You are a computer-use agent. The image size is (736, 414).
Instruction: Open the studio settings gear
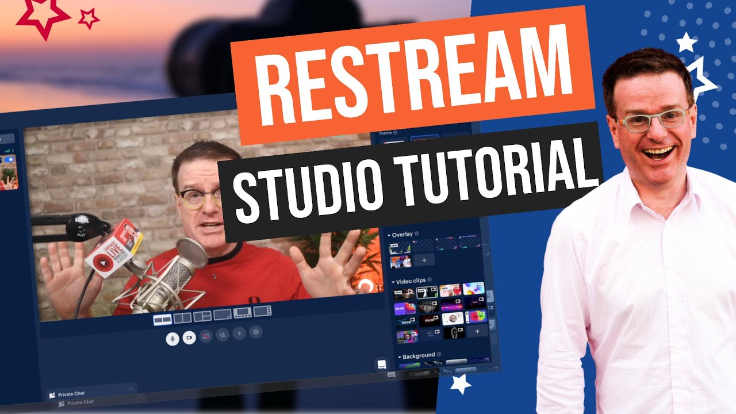tap(256, 332)
